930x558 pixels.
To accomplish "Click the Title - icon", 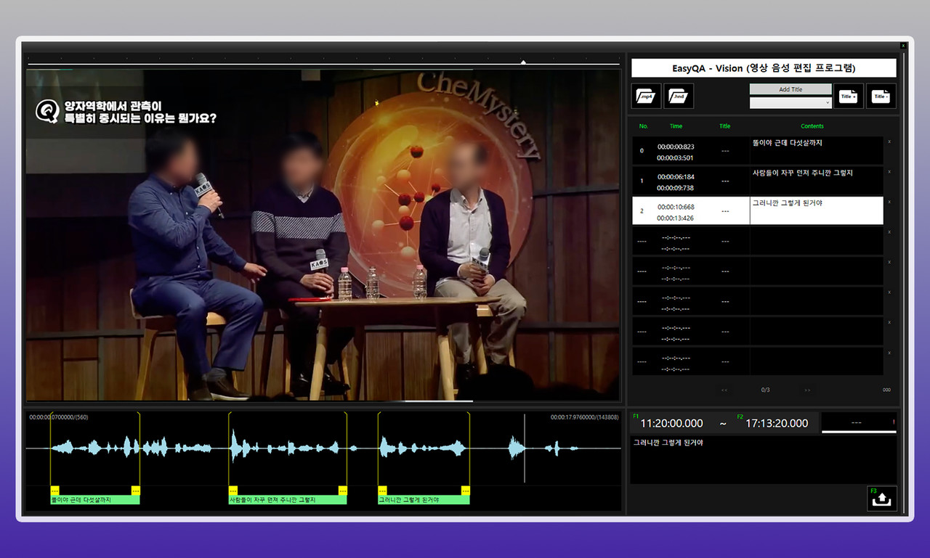I will 881,96.
